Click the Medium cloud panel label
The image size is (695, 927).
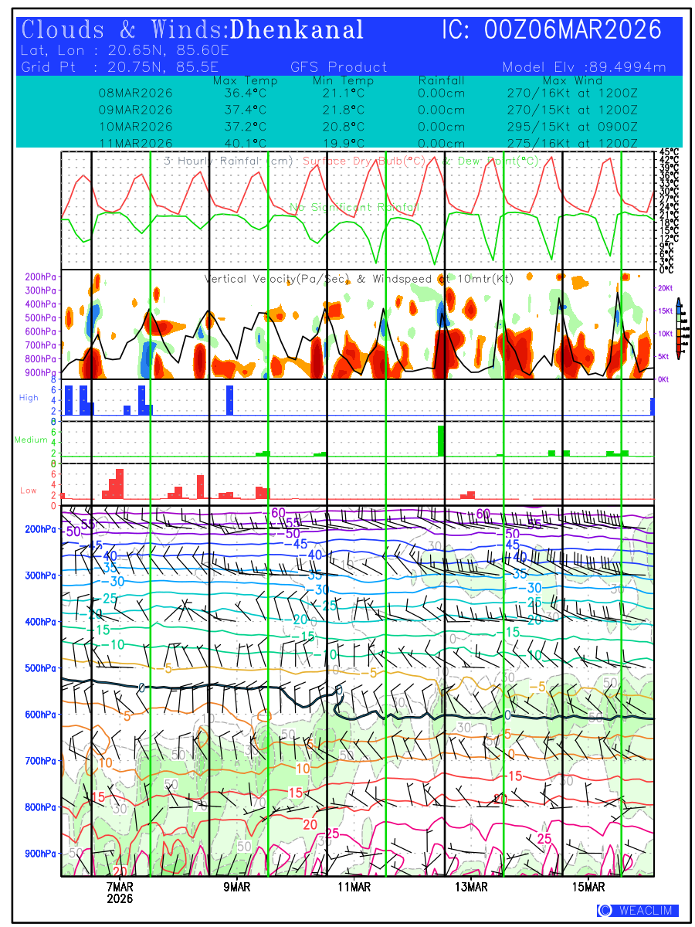[x=31, y=440]
